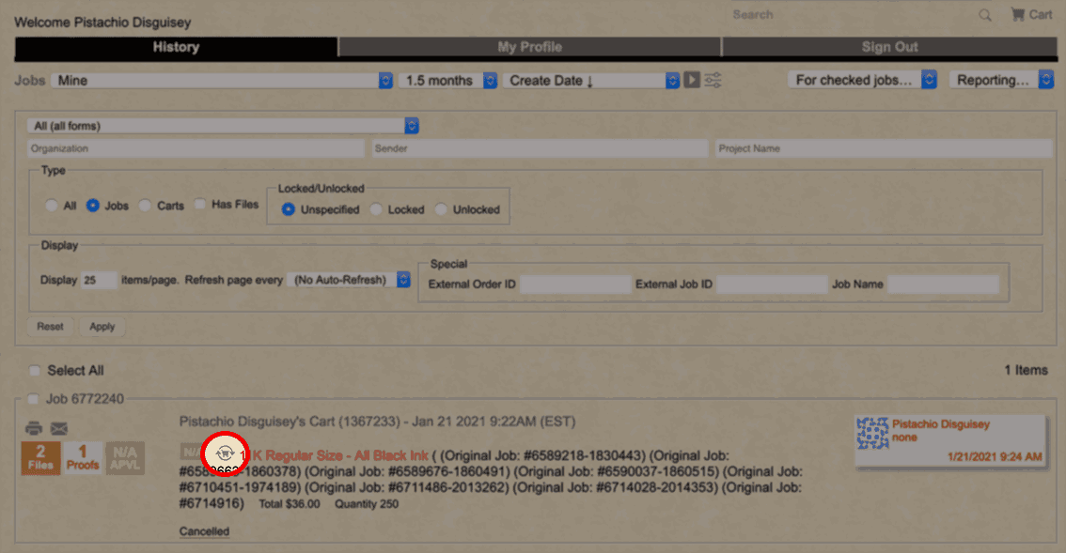
Task: Click the Sign Out tab
Action: [890, 47]
